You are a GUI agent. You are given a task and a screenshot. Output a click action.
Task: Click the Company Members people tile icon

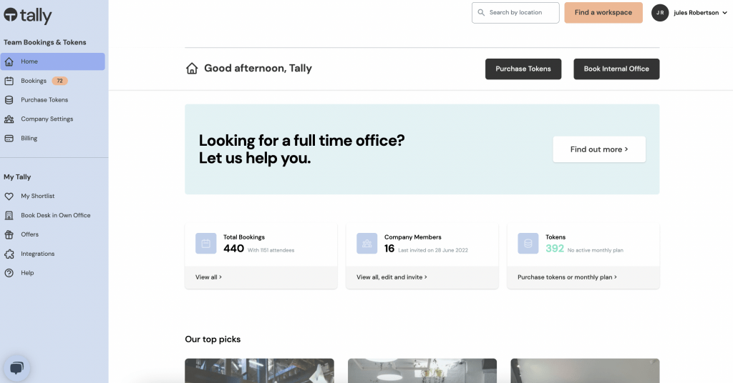point(367,243)
